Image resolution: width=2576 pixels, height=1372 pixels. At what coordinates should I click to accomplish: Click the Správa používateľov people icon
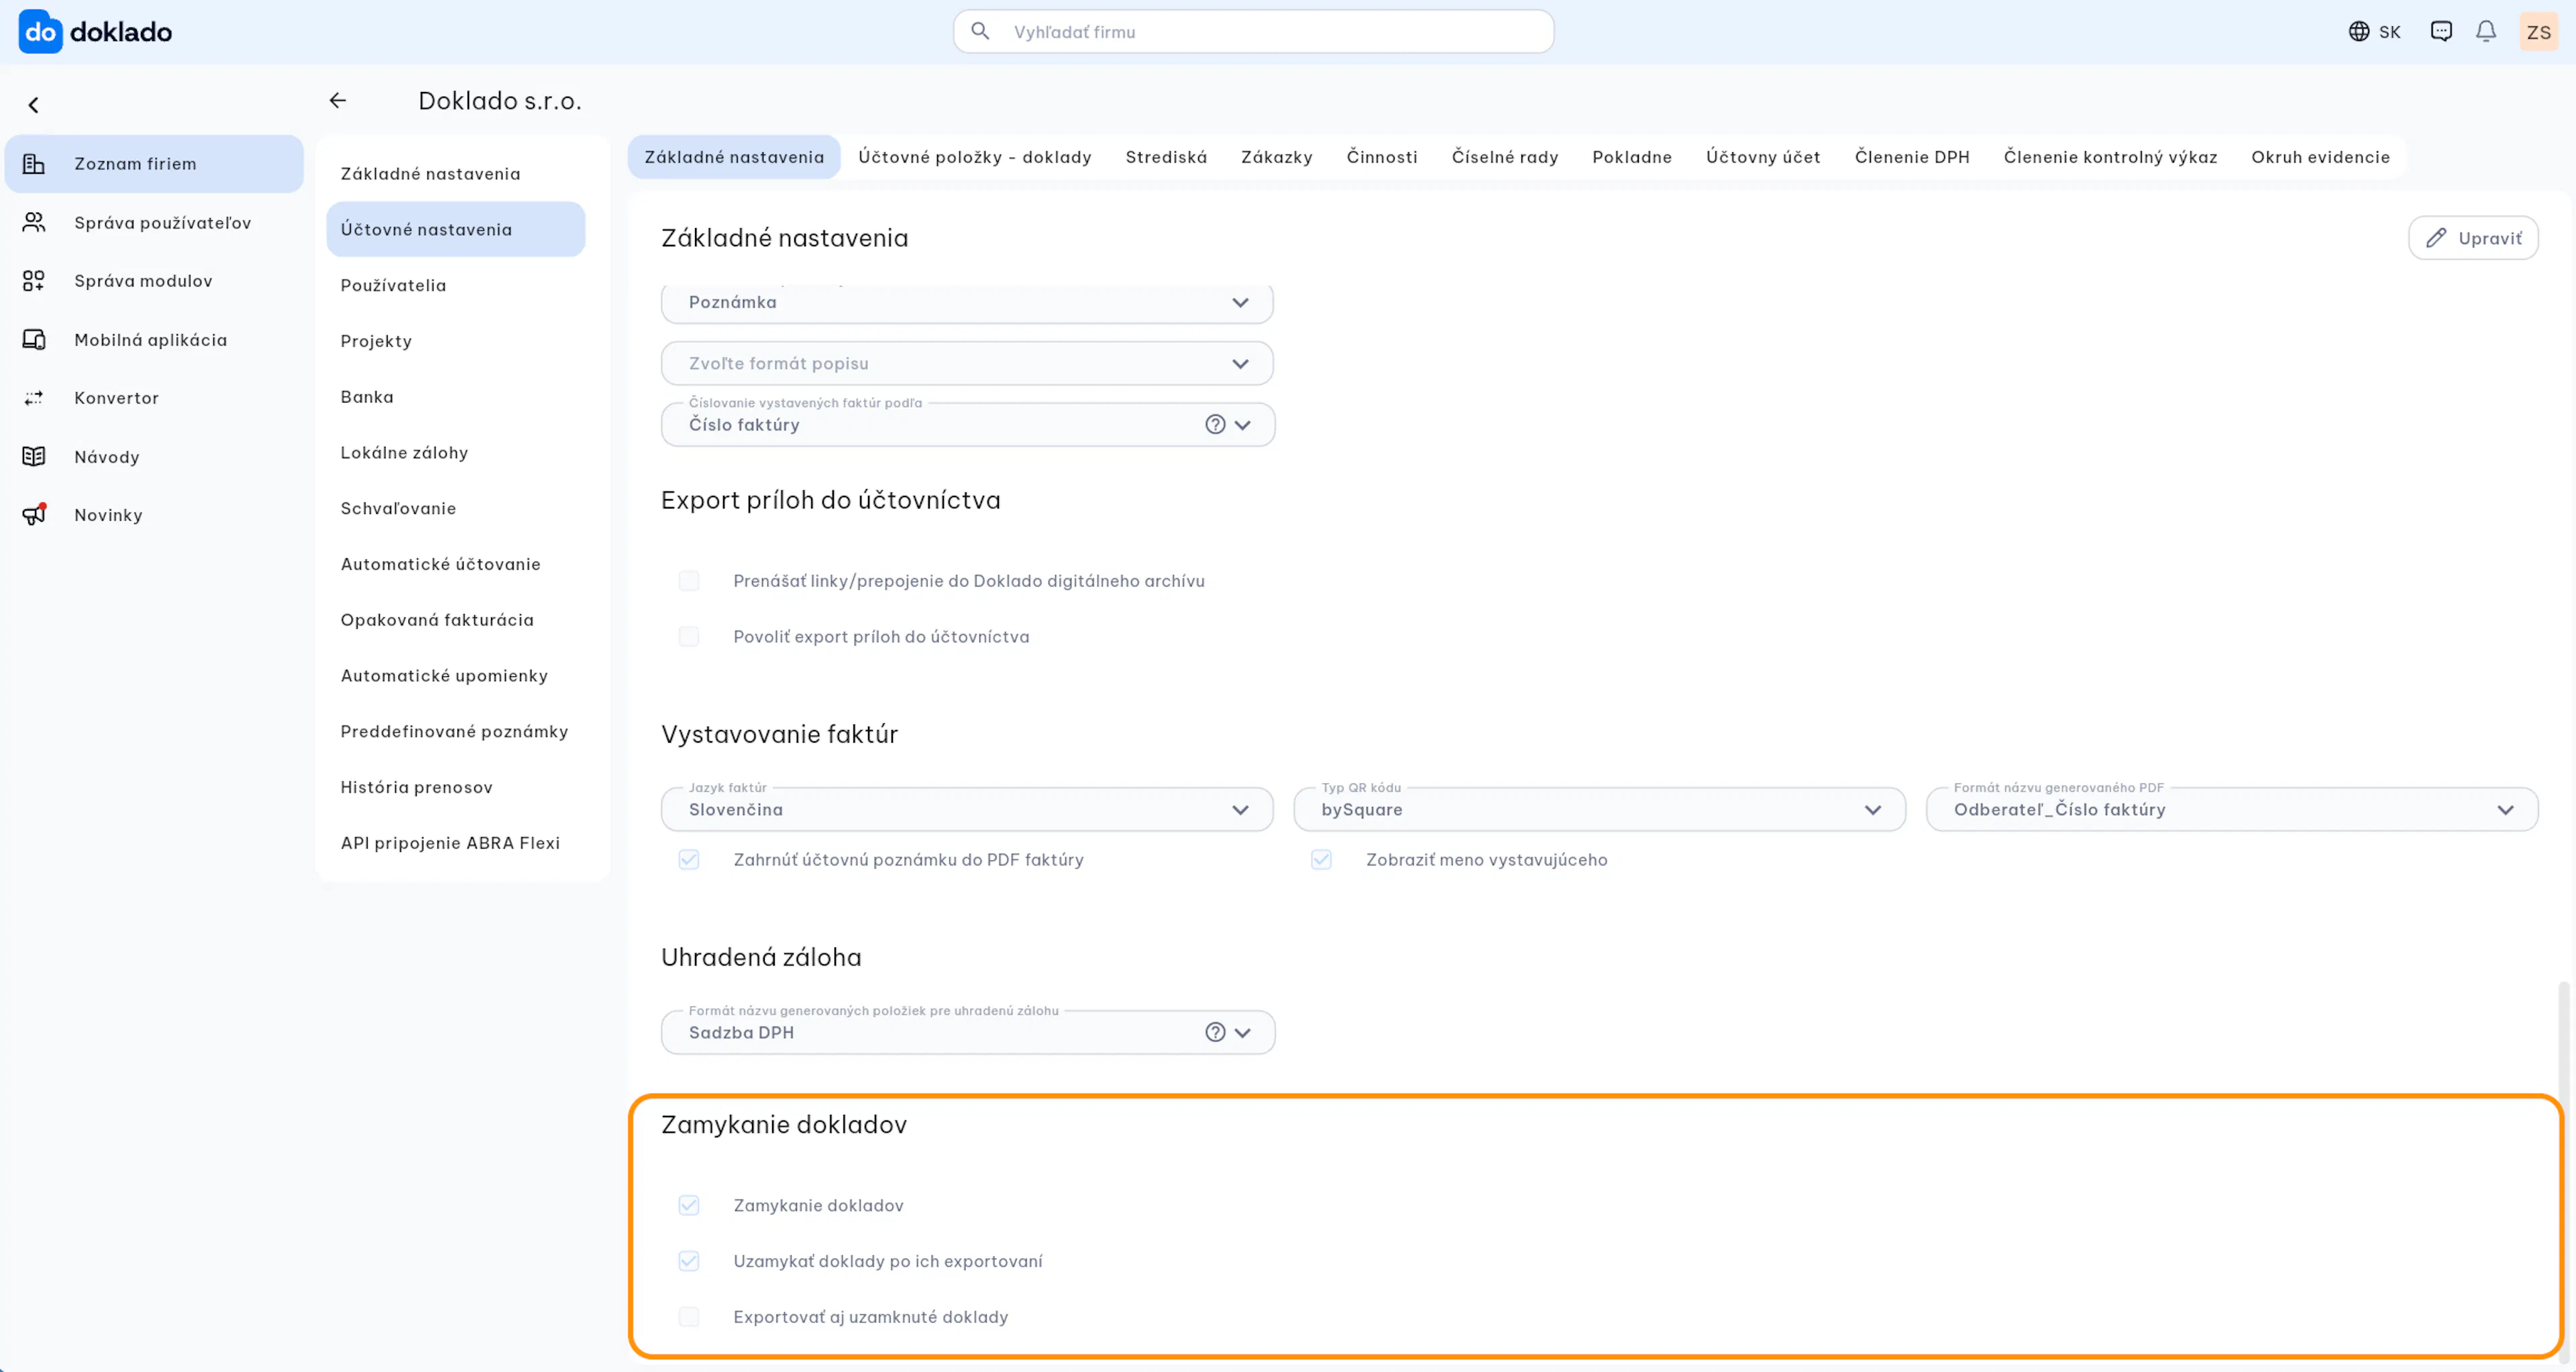33,223
